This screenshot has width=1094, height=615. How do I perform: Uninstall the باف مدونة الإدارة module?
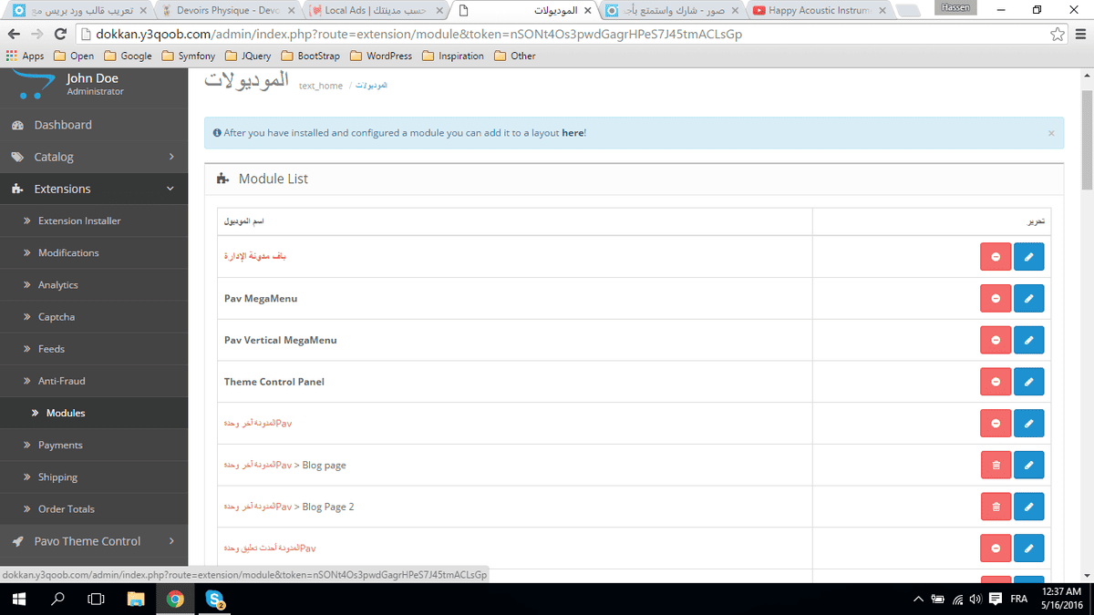(996, 257)
